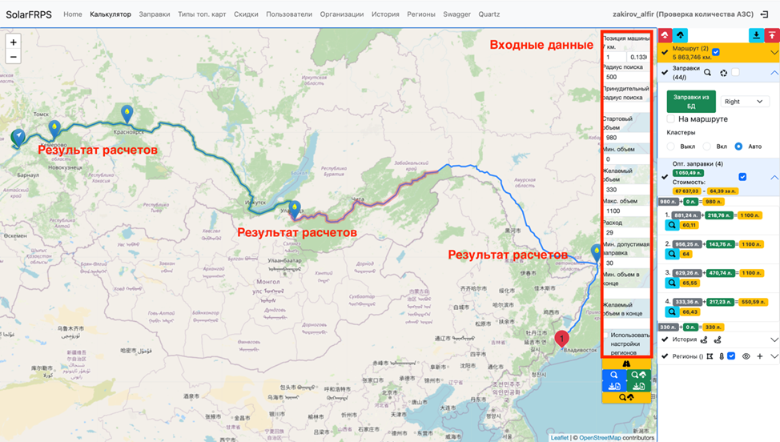Toggle the blue checkbox in Регионы row
This screenshot has width=780, height=442.
[x=731, y=356]
